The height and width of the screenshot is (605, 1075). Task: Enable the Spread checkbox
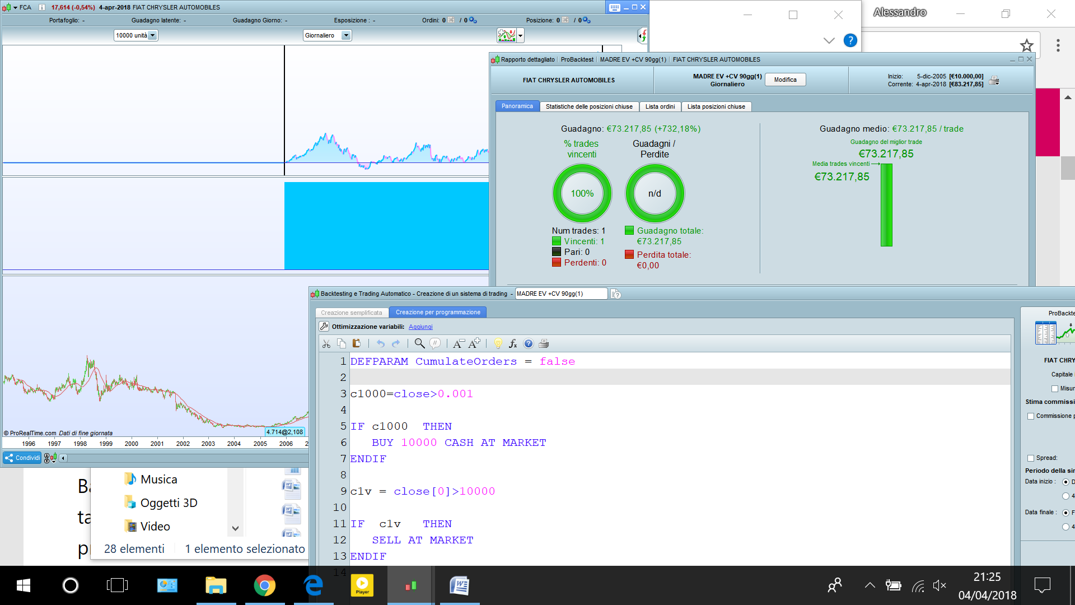pyautogui.click(x=1031, y=458)
